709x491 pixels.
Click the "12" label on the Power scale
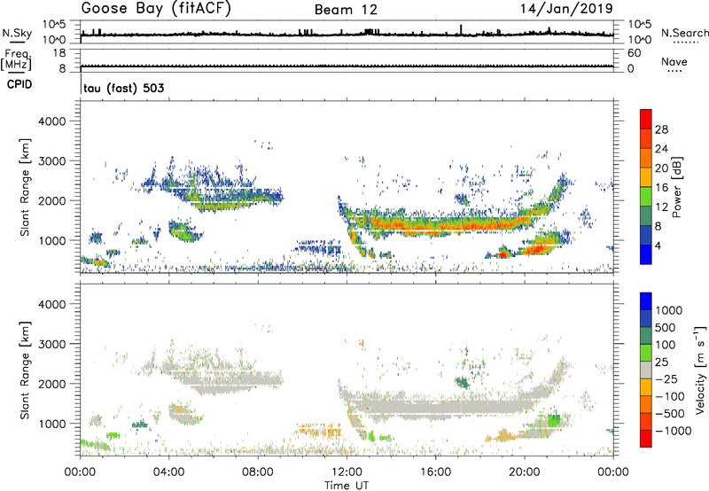pos(661,207)
